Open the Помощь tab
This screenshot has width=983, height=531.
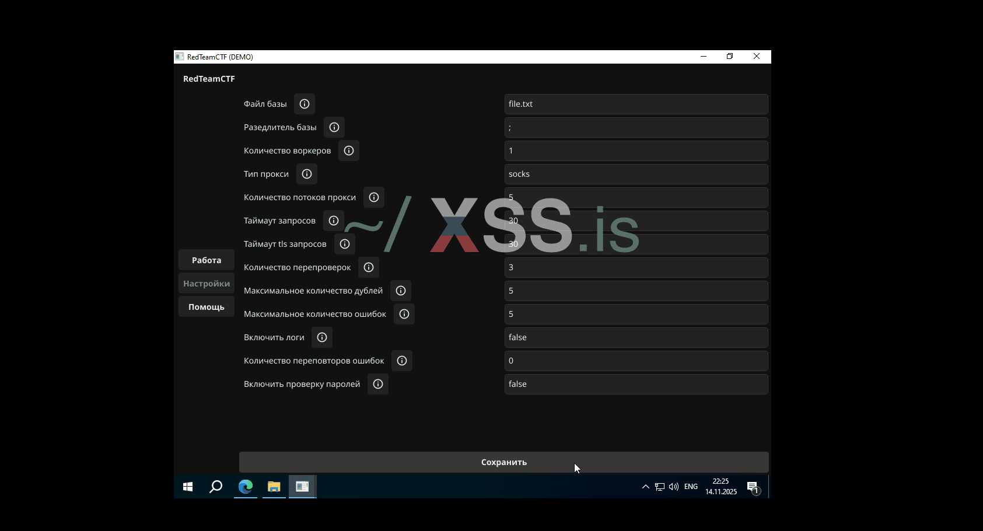207,307
